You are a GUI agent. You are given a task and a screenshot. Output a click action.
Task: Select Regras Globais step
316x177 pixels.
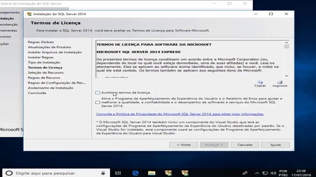pyautogui.click(x=40, y=42)
